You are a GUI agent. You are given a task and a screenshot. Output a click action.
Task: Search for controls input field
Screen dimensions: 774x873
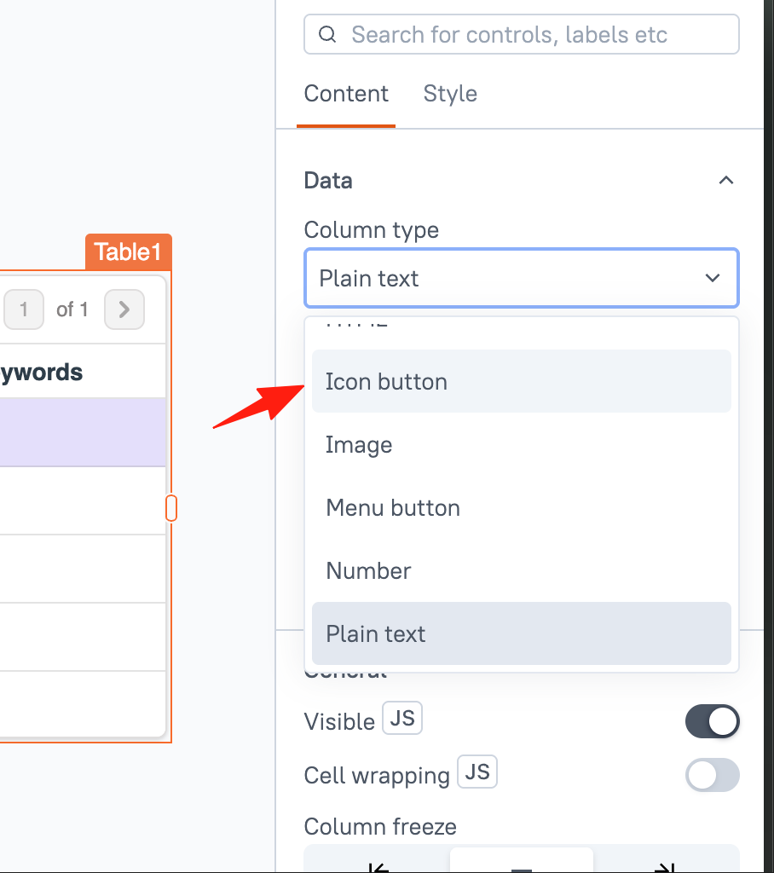[521, 34]
